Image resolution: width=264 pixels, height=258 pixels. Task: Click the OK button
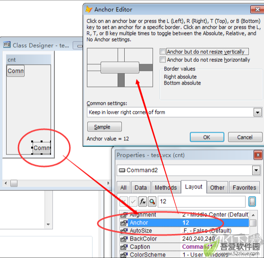tap(207, 137)
